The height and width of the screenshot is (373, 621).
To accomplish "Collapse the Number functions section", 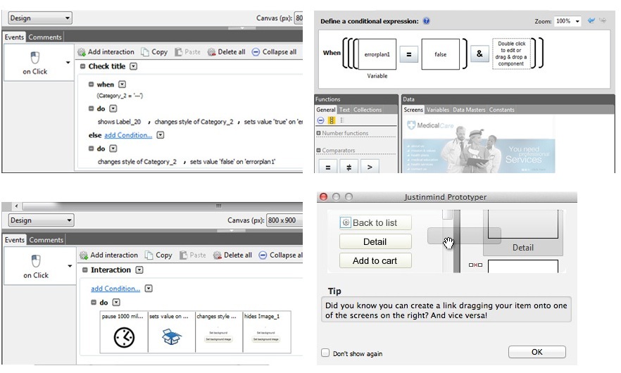I will (318, 133).
